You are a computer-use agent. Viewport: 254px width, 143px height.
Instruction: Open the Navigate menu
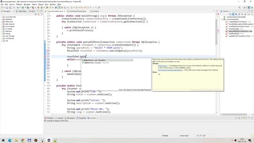pyautogui.click(x=27, y=4)
